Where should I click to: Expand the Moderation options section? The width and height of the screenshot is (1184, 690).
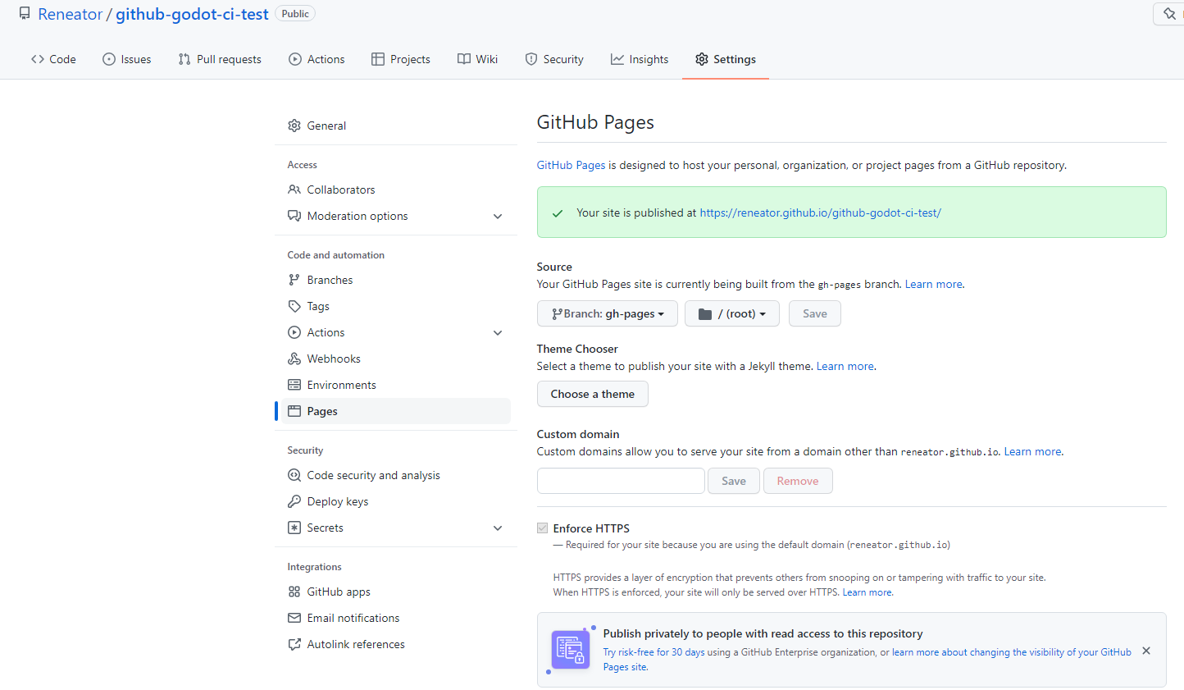(498, 217)
